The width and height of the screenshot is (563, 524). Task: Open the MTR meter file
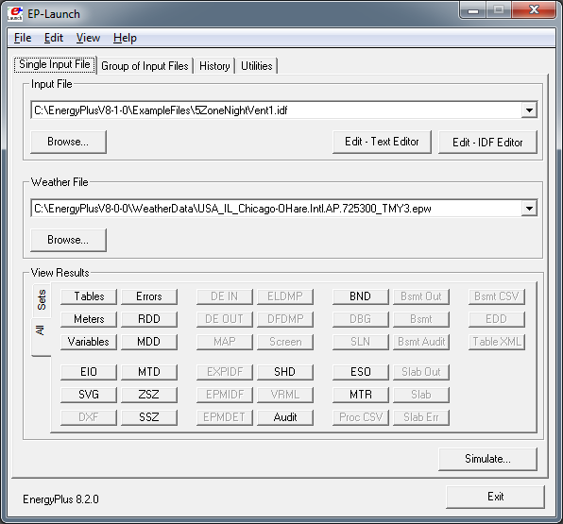pos(361,395)
